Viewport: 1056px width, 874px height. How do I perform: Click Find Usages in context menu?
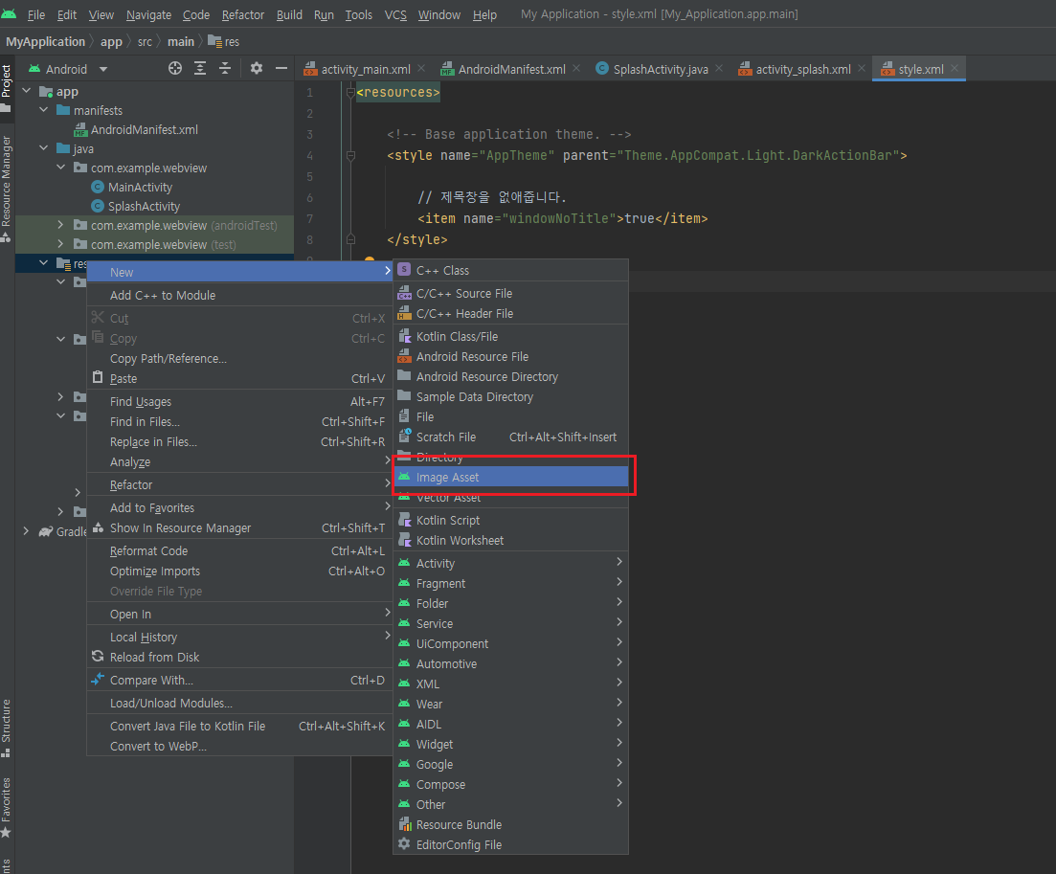239,402
